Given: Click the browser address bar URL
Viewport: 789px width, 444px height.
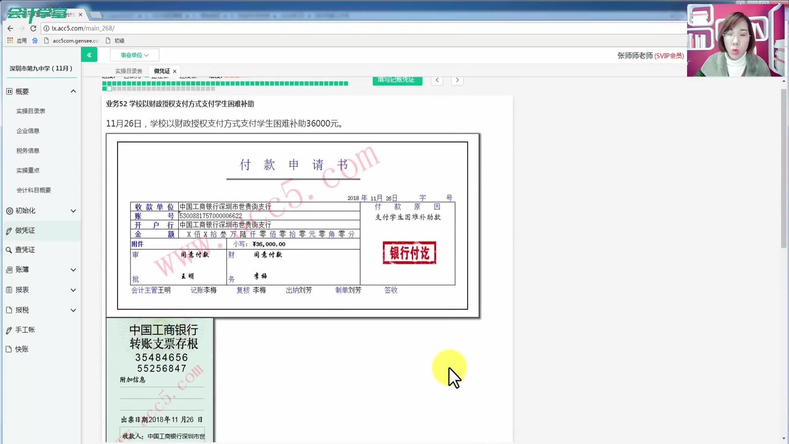Looking at the screenshot, I should pyautogui.click(x=83, y=28).
